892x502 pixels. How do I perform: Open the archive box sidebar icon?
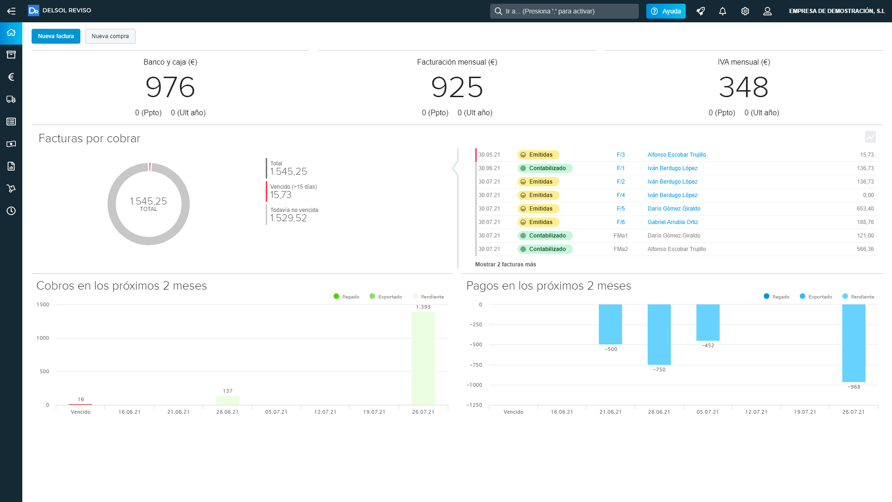(11, 55)
